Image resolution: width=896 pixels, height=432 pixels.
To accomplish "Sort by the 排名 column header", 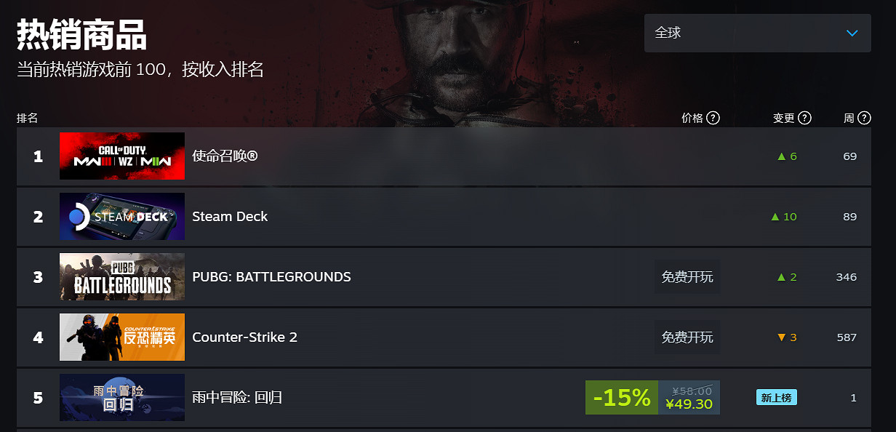I will click(x=28, y=118).
